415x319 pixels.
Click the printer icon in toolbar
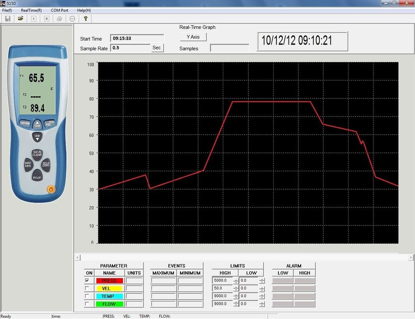pos(60,19)
